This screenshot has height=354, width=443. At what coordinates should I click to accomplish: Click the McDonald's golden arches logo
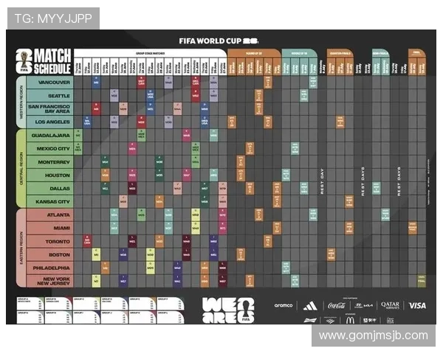pos(350,319)
